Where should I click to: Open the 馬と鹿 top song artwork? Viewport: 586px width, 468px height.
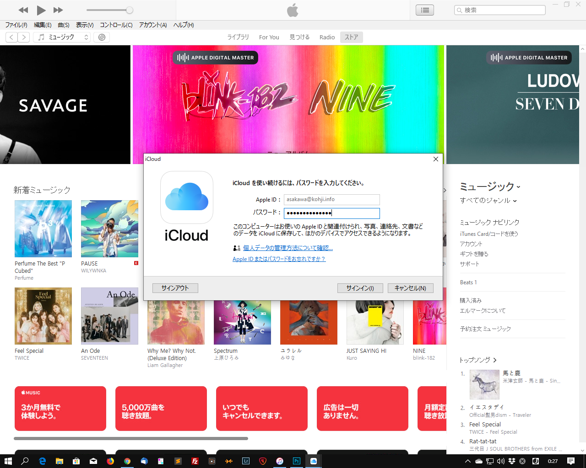(x=484, y=384)
